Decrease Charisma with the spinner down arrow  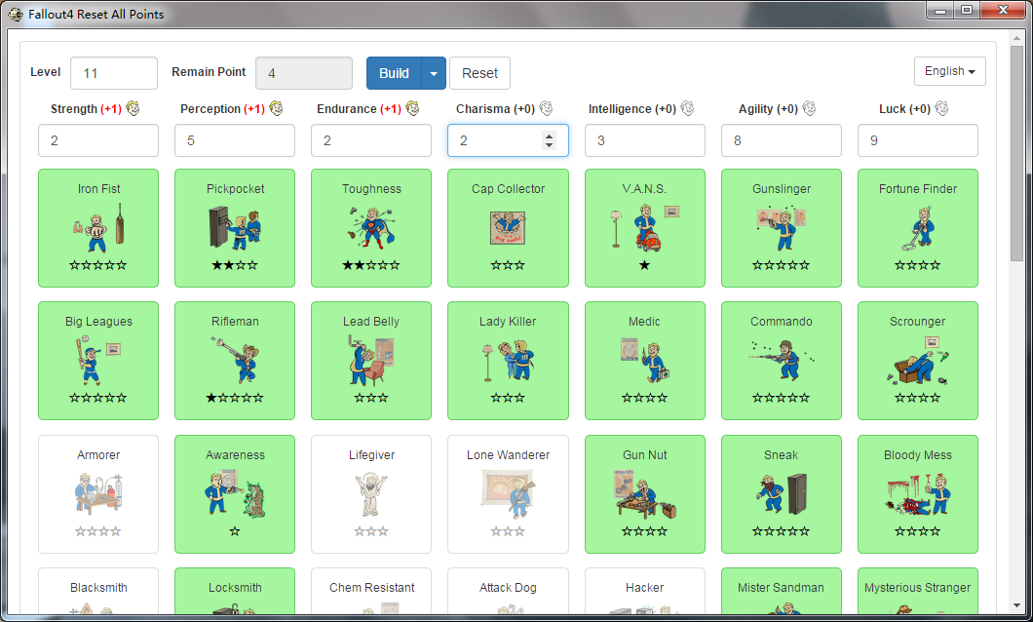point(549,145)
